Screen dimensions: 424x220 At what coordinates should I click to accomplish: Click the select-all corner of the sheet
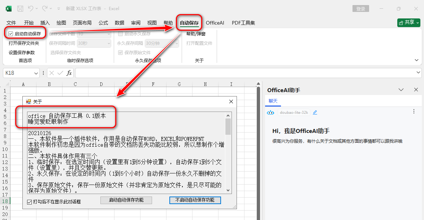(x=7, y=84)
